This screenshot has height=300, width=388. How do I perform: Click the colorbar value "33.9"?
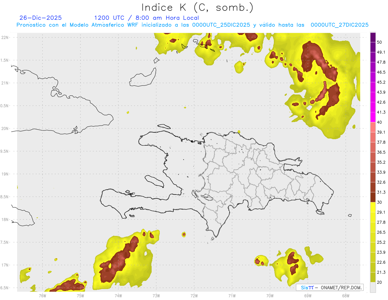[x=381, y=172]
